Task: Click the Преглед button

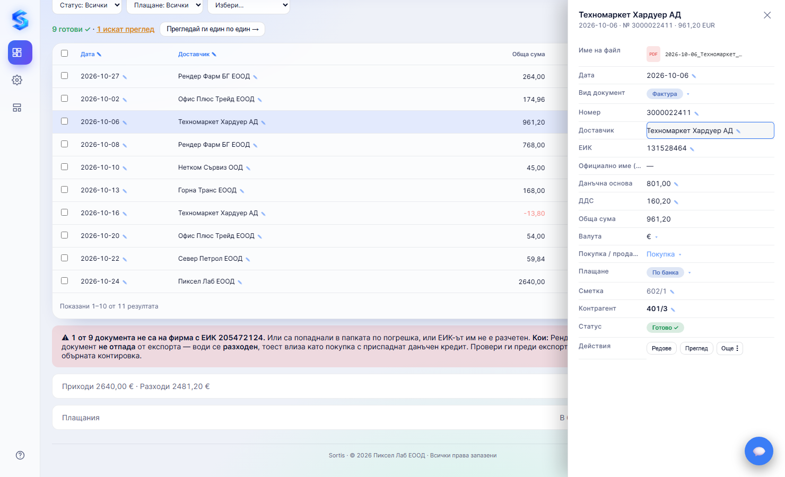Action: pos(696,348)
